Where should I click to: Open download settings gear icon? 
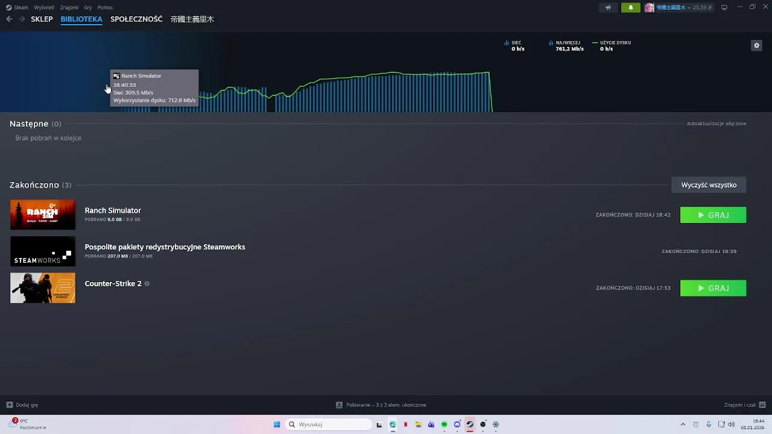tap(756, 45)
